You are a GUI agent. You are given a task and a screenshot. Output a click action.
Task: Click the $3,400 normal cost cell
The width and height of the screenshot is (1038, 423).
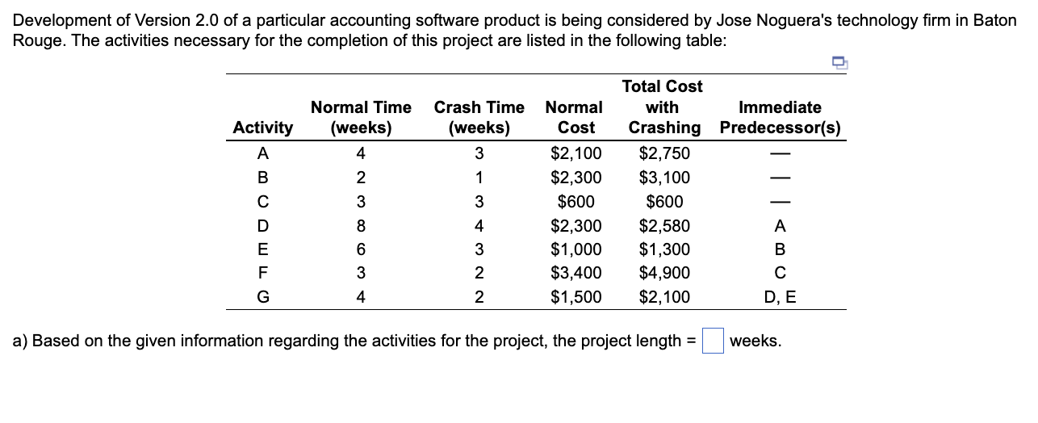576,273
